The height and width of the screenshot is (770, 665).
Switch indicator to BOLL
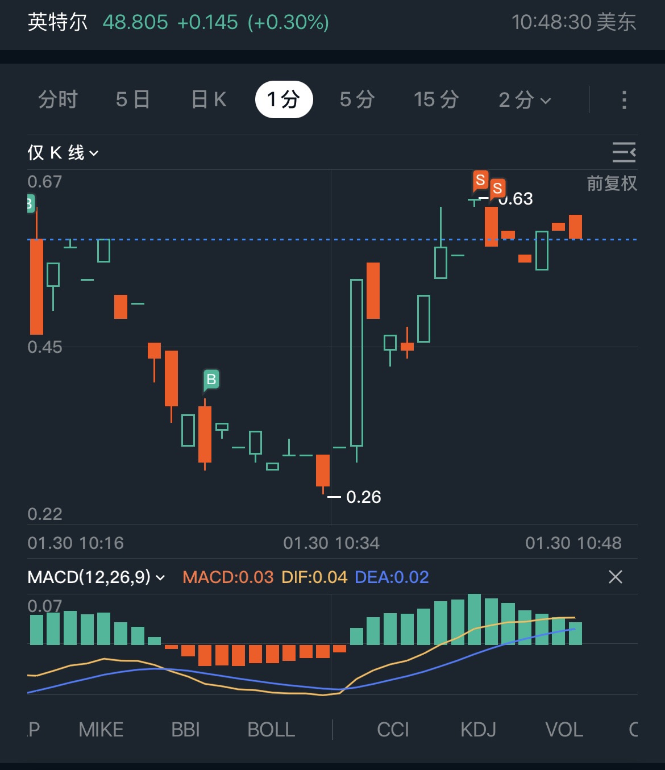pos(271,730)
